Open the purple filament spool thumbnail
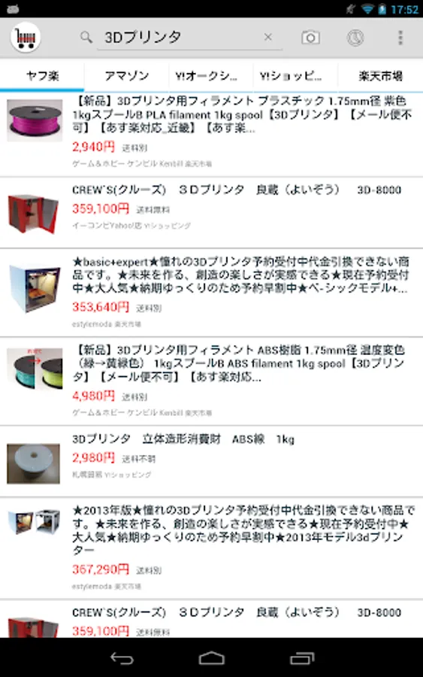This screenshot has height=677, width=423. click(x=35, y=120)
